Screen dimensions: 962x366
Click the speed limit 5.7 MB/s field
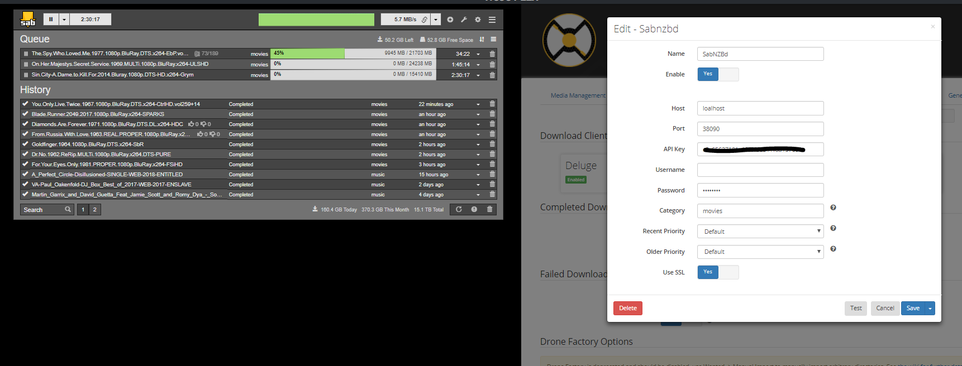[x=405, y=20]
